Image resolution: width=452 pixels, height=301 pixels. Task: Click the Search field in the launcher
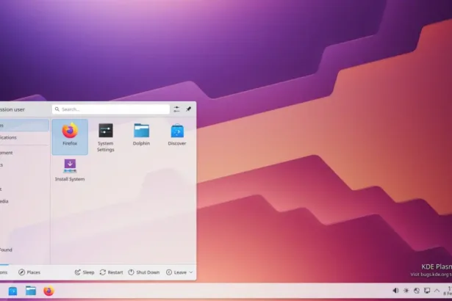111,109
